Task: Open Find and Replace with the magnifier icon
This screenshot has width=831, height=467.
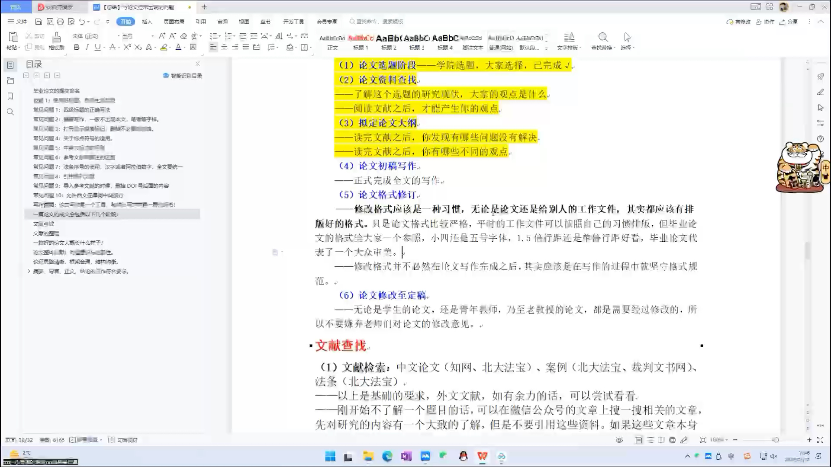Action: (603, 37)
